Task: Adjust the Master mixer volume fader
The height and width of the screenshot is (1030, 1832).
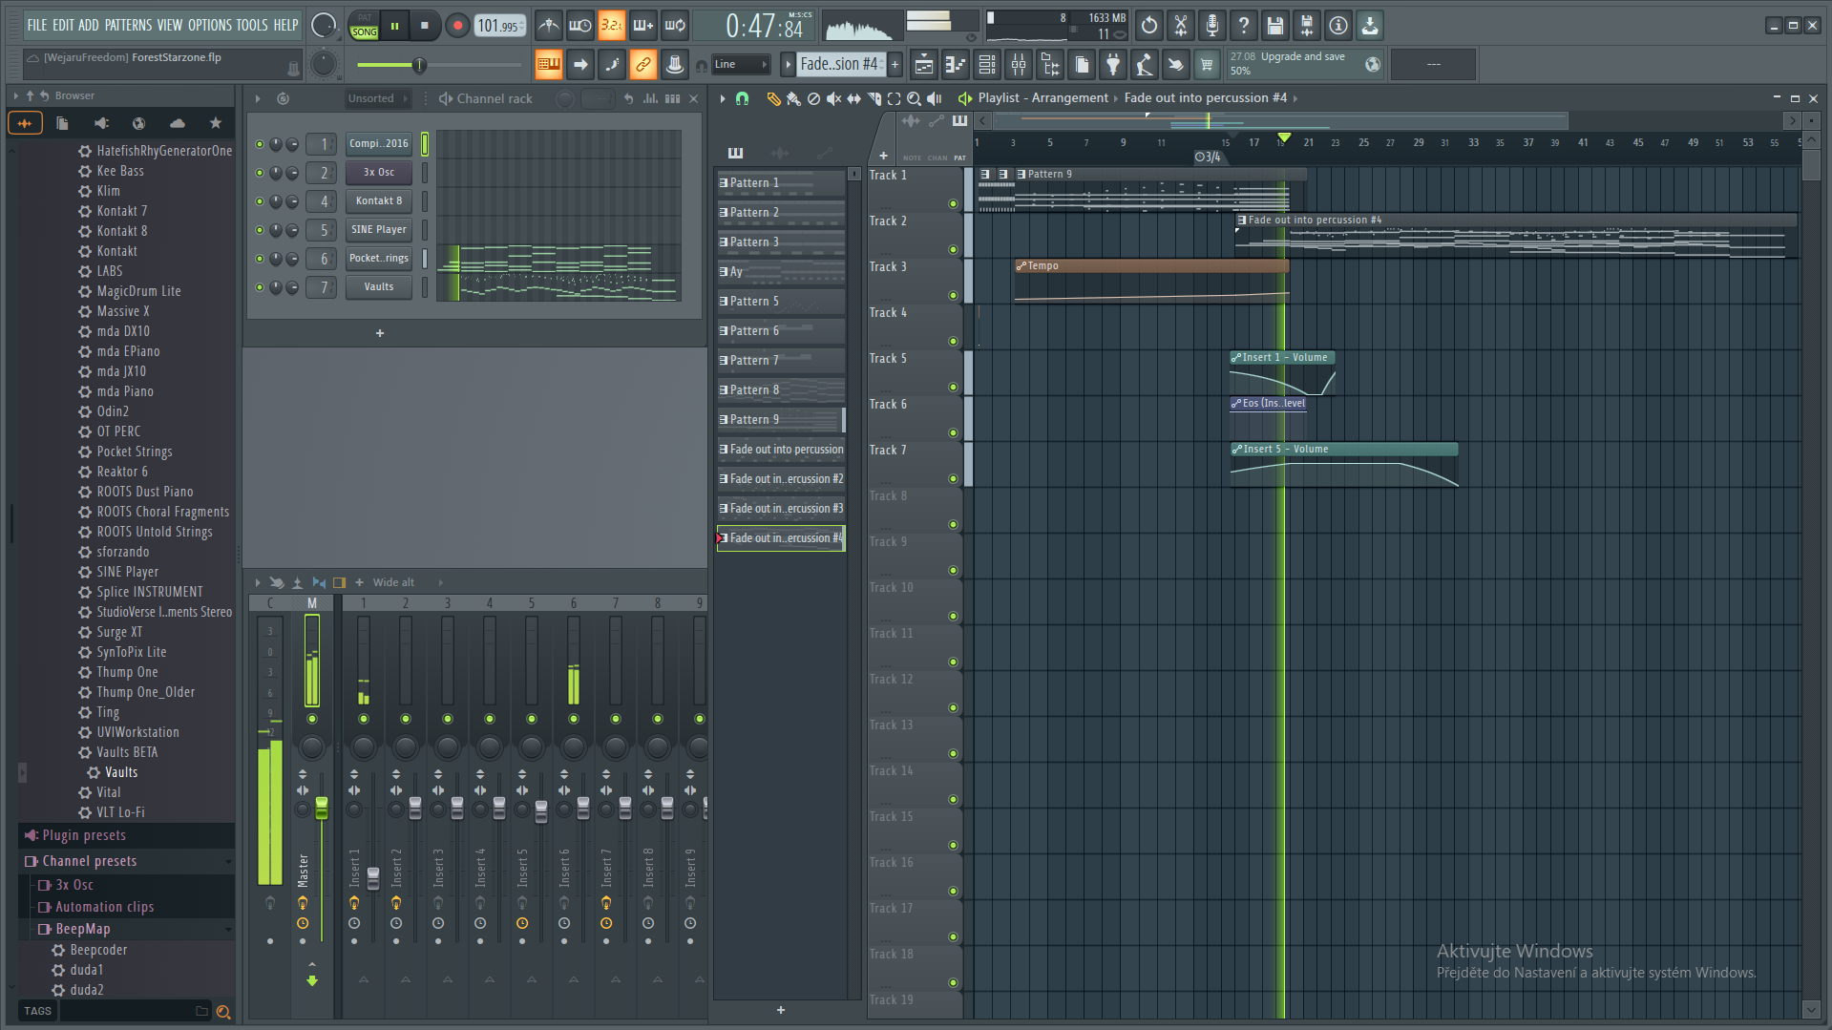Action: click(322, 809)
